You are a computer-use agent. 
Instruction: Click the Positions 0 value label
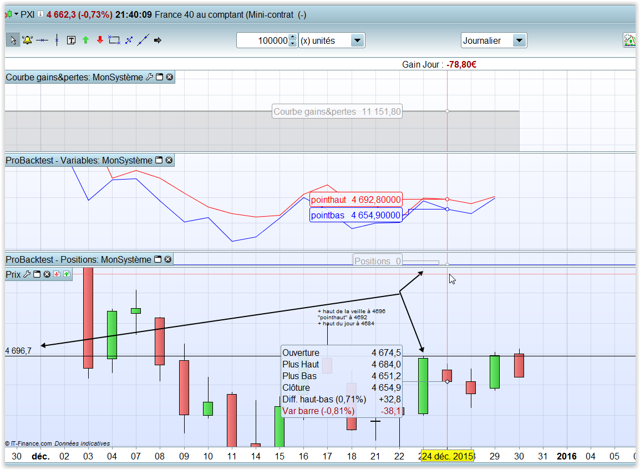pyautogui.click(x=378, y=260)
